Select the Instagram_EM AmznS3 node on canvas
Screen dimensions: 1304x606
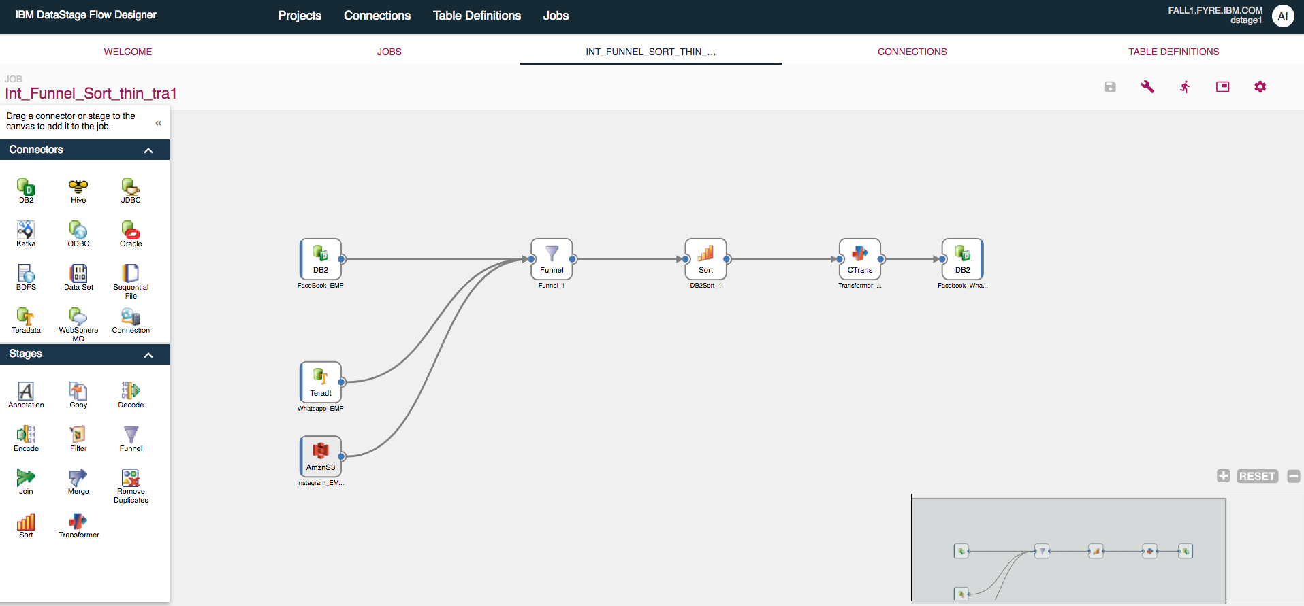pos(321,456)
